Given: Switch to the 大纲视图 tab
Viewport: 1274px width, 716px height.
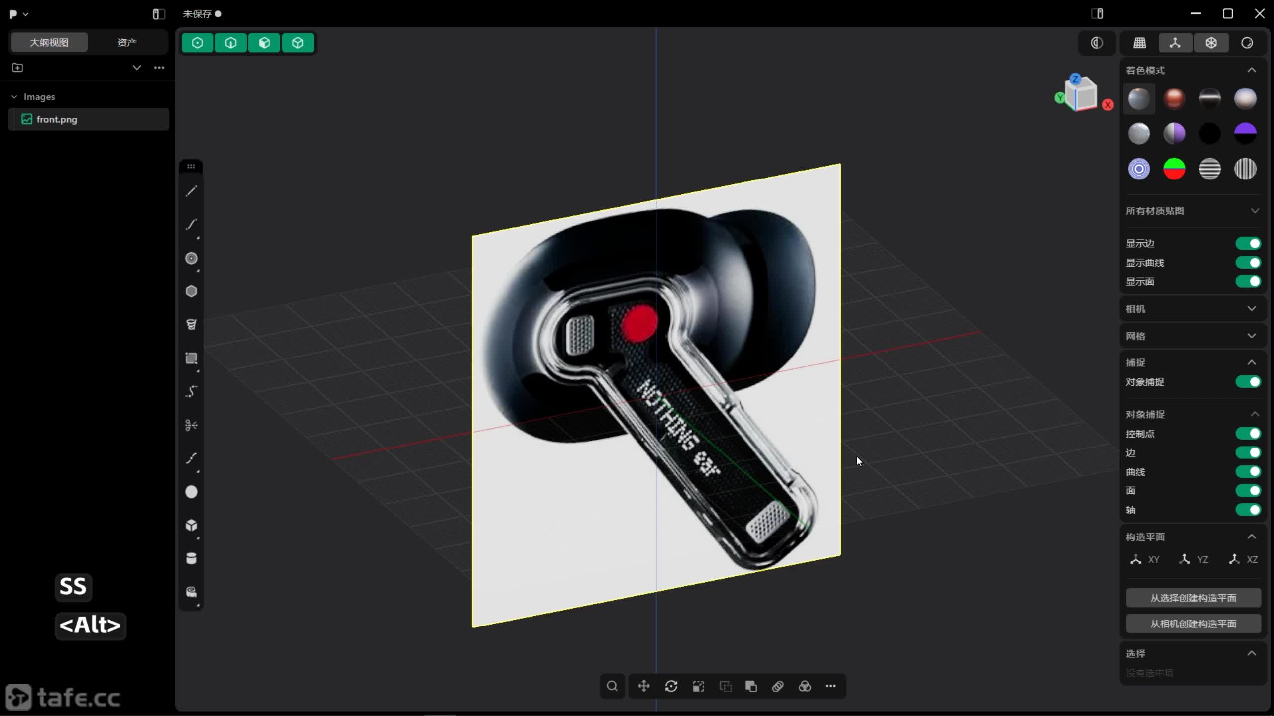Looking at the screenshot, I should (x=49, y=42).
